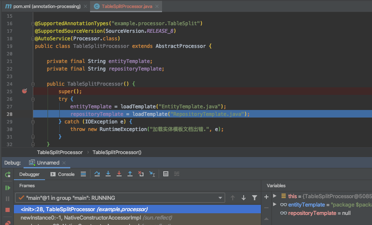Click the Step Over icon
372x225 pixels.
(x=97, y=174)
